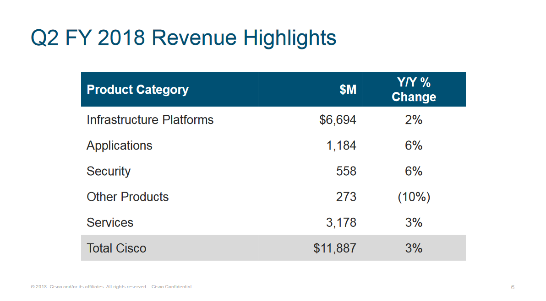Click the "Security" row label
Image resolution: width=546 pixels, height=301 pixels.
tap(109, 172)
